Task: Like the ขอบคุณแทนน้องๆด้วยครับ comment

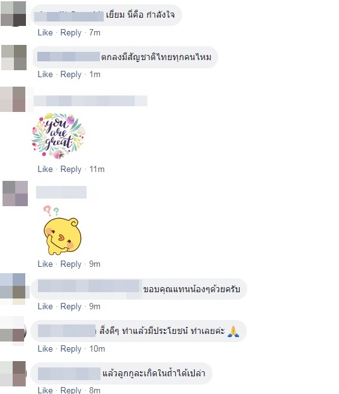Action: pos(46,306)
